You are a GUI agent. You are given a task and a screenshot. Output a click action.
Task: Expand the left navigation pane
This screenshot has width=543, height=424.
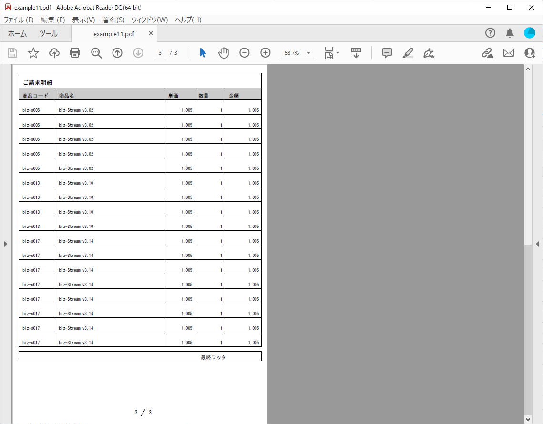click(6, 244)
